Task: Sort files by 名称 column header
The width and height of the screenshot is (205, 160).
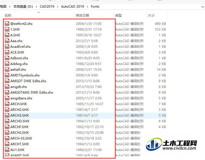Action: tap(8, 16)
